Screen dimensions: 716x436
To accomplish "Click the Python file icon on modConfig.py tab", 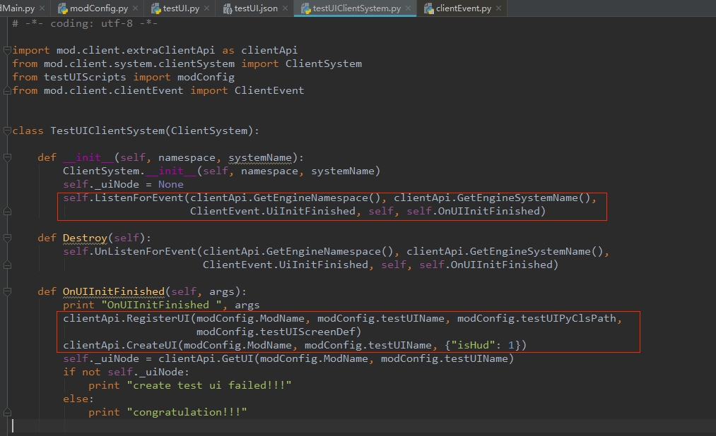I will click(63, 8).
